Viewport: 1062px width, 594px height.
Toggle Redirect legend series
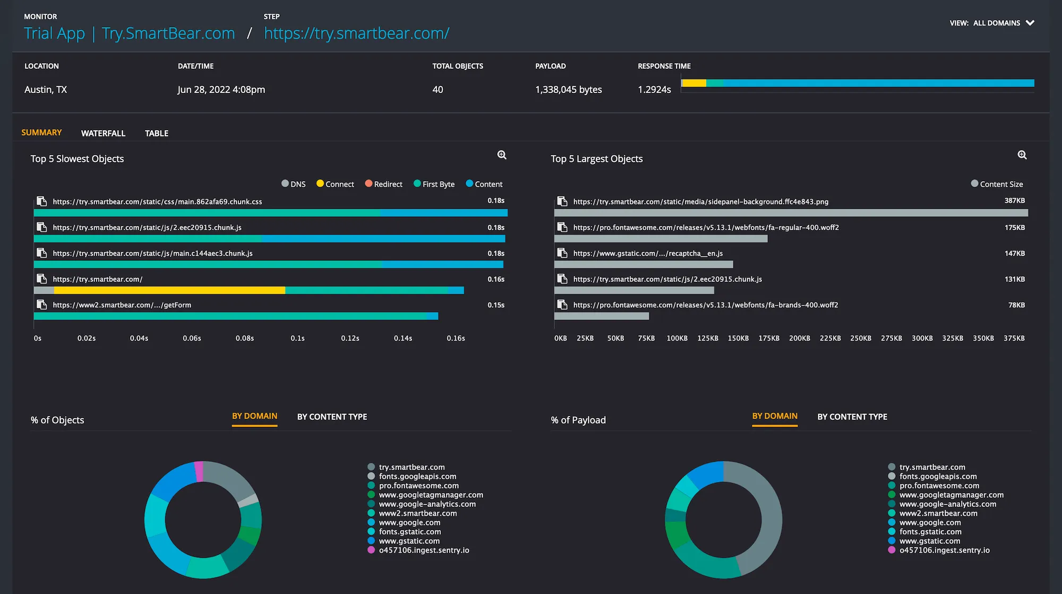click(x=383, y=184)
